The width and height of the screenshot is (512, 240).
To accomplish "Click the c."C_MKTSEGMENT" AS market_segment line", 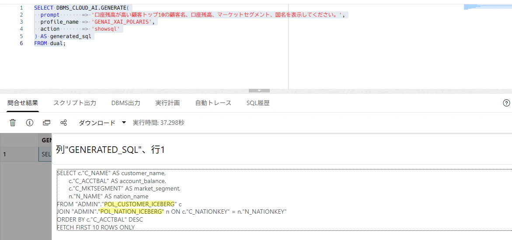I will pyautogui.click(x=125, y=189).
